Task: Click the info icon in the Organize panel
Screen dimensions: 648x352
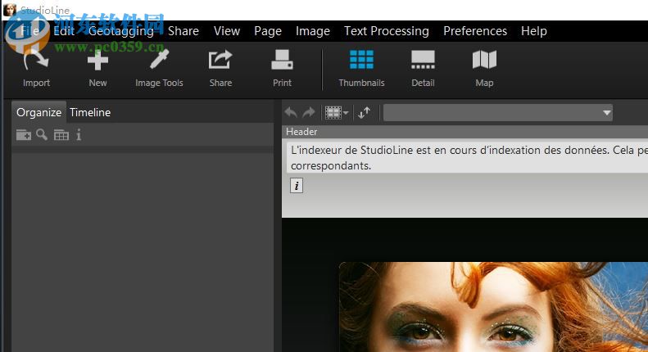Action: [x=79, y=135]
